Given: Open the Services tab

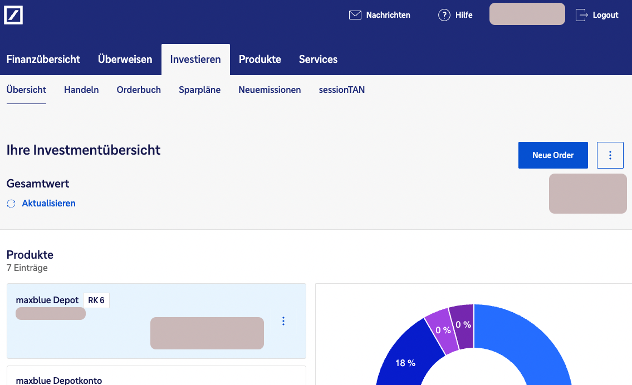Looking at the screenshot, I should 318,59.
